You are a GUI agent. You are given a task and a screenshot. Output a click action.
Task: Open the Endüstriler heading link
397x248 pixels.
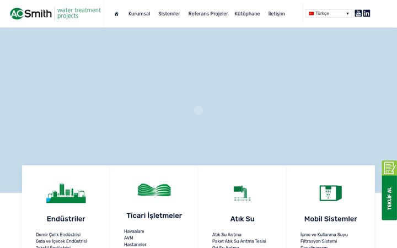pyautogui.click(x=66, y=219)
